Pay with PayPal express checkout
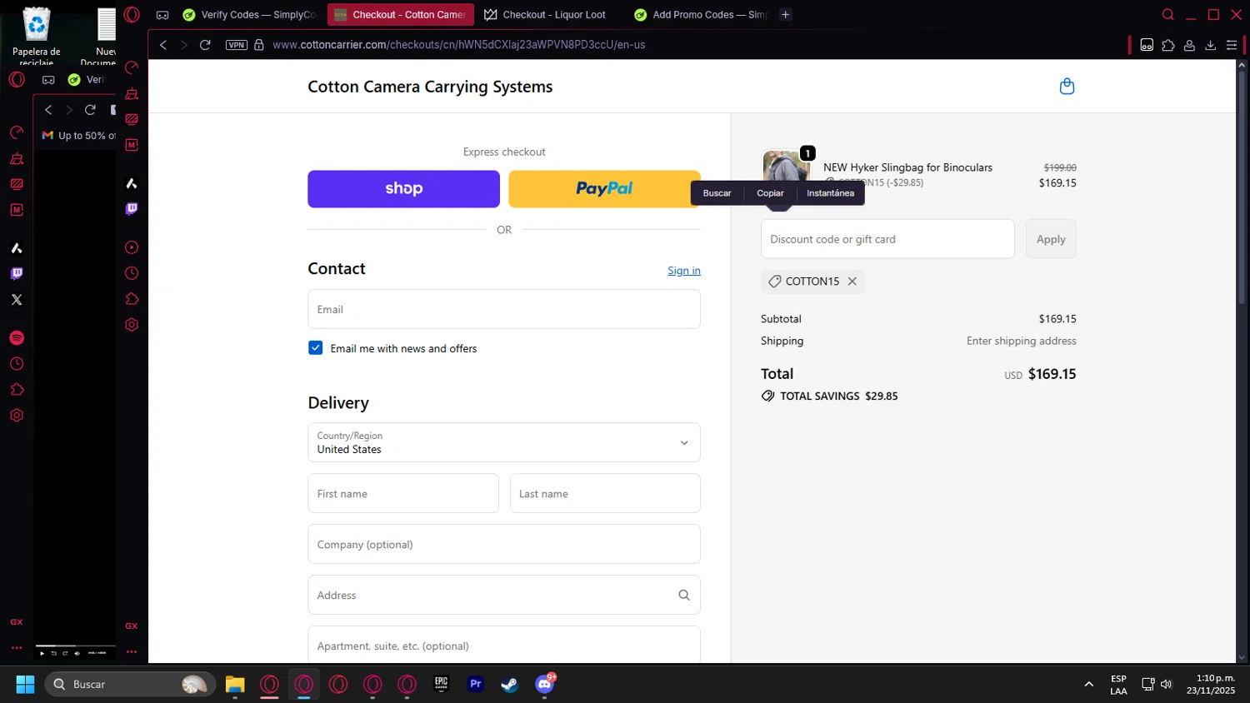The width and height of the screenshot is (1250, 703). (x=604, y=189)
